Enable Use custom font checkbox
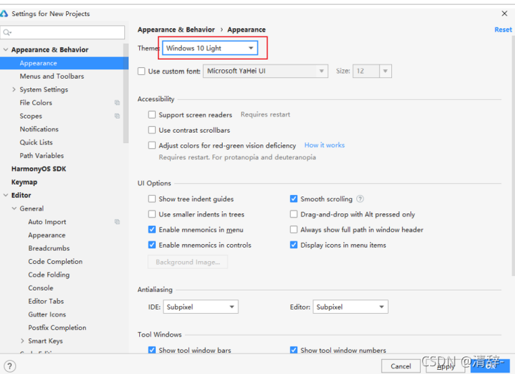Screen dimensions: 515x374 tap(141, 71)
